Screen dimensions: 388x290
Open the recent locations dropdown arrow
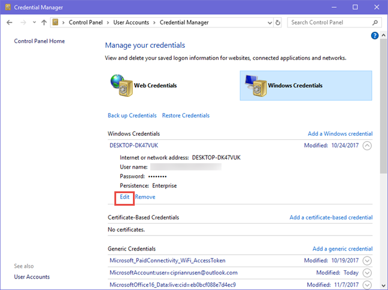click(34, 23)
